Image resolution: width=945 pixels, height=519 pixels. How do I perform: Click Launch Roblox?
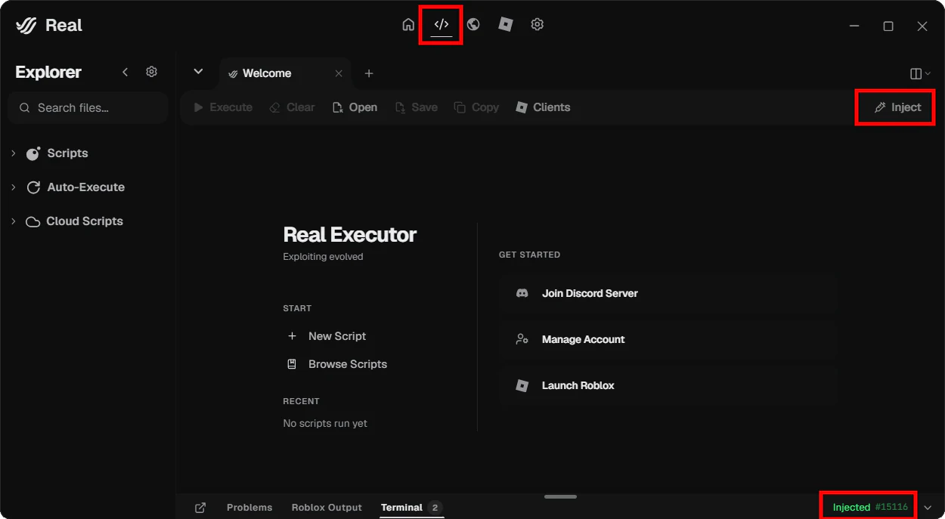[x=668, y=385]
